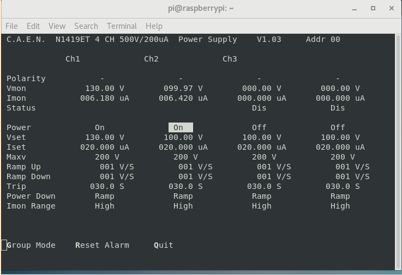Click the vertical scrollbar on right edge

pos(398,152)
